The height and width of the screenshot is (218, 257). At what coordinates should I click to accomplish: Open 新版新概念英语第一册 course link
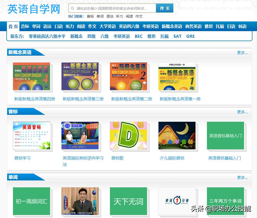pos(180,99)
